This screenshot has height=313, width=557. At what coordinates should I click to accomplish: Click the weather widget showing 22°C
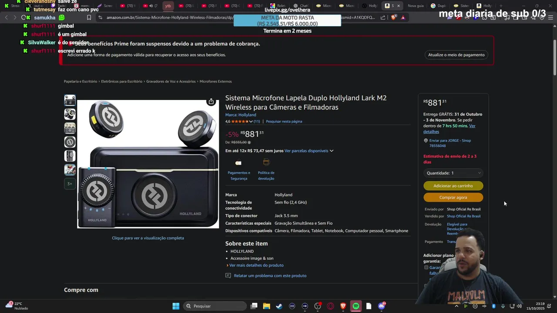(17, 306)
